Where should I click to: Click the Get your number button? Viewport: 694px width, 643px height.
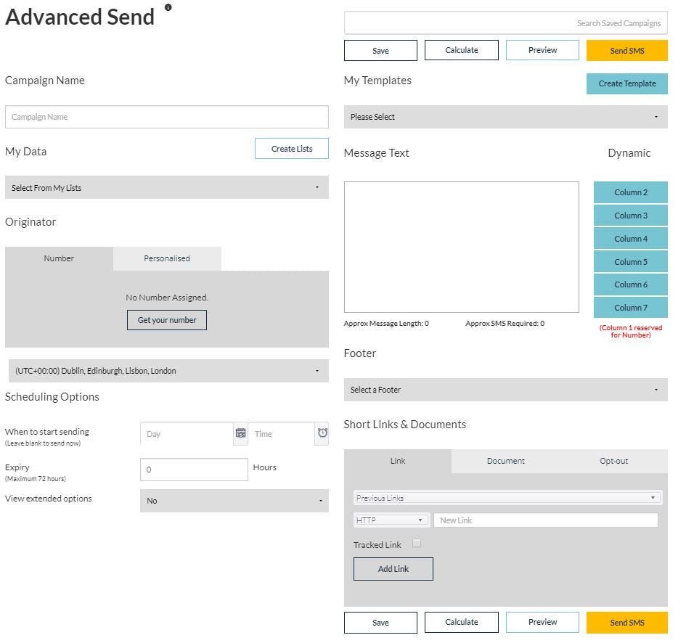coord(167,319)
